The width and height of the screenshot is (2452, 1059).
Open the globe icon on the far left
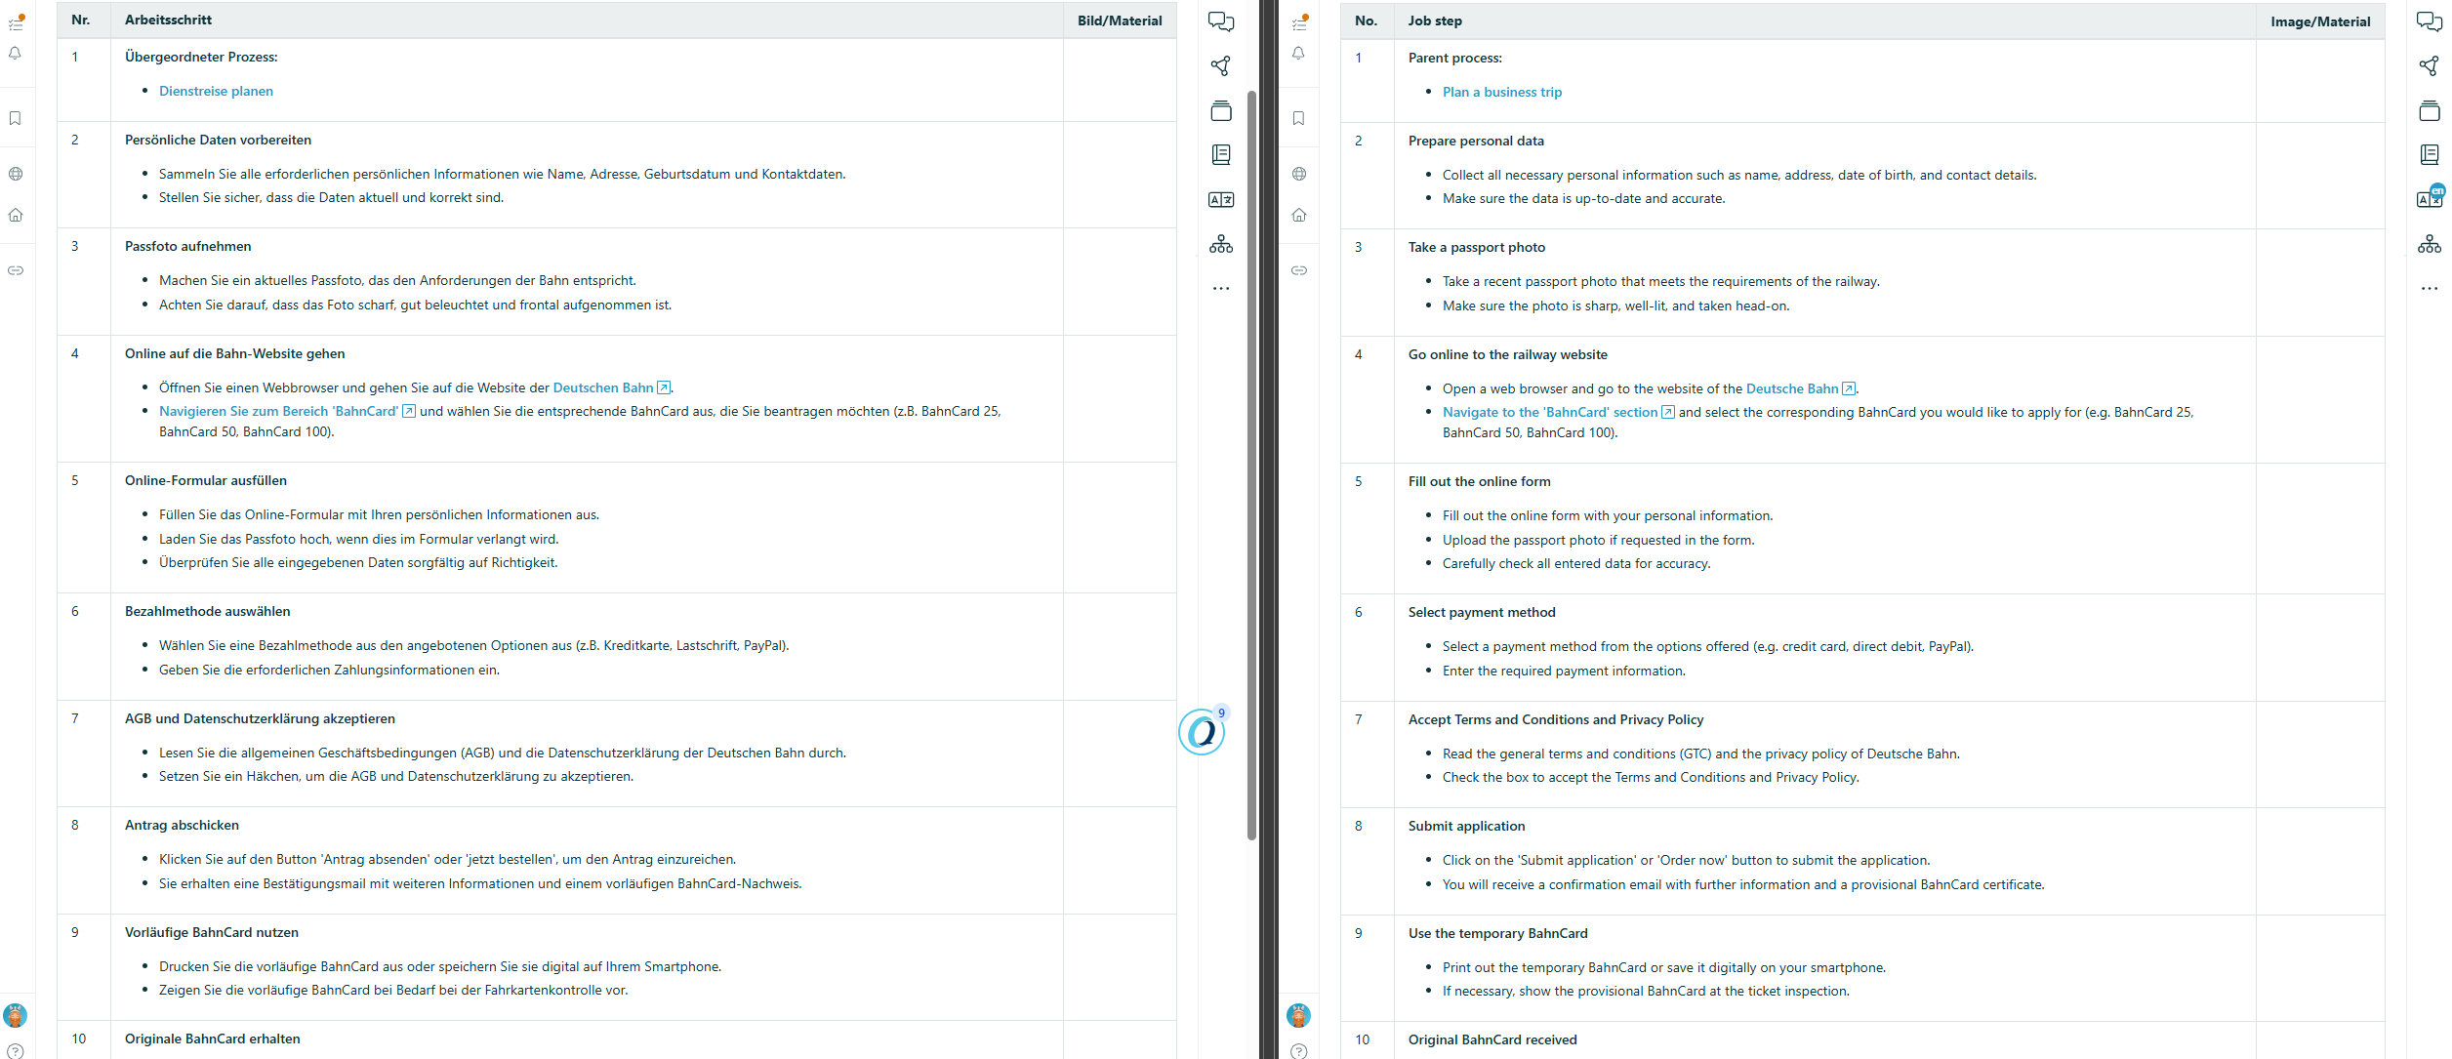pyautogui.click(x=16, y=173)
